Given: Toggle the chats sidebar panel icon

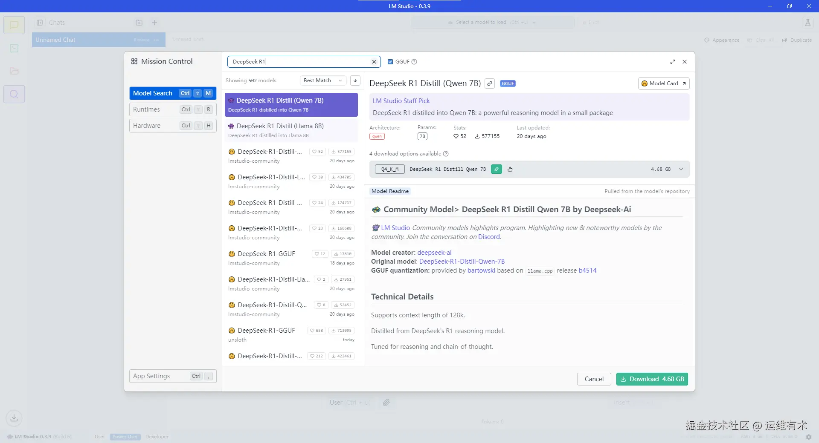Looking at the screenshot, I should pos(40,23).
